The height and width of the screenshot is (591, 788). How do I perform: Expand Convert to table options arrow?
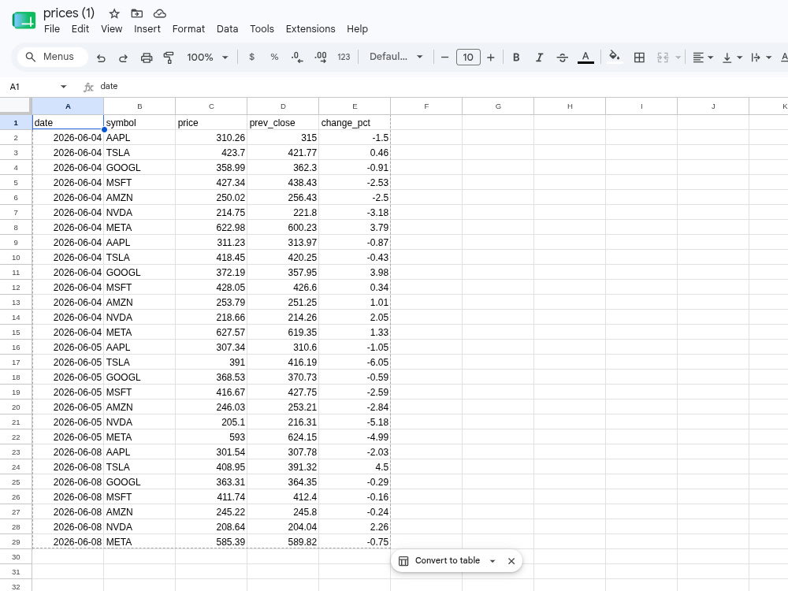(492, 561)
